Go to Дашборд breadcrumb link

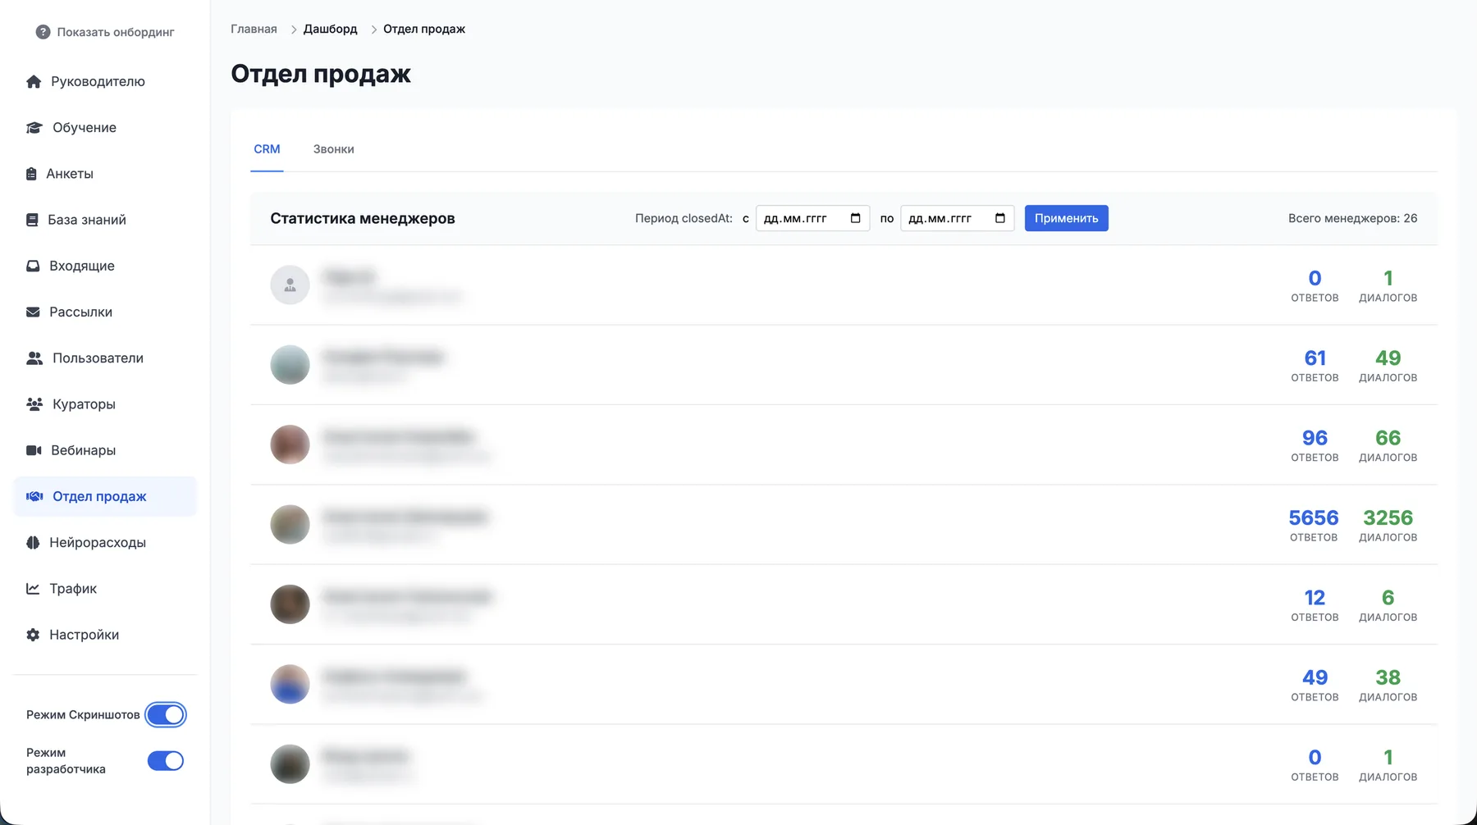(331, 29)
